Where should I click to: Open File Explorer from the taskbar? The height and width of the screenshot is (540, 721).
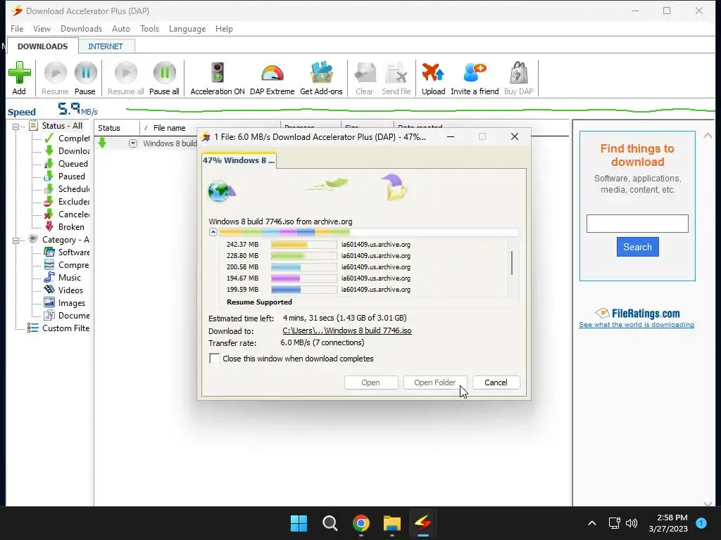[392, 523]
